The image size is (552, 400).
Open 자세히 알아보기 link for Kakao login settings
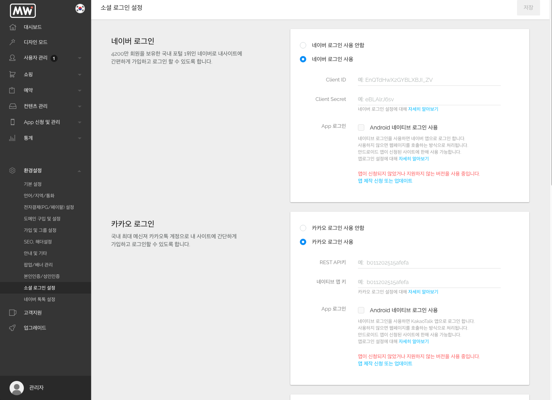tap(423, 292)
